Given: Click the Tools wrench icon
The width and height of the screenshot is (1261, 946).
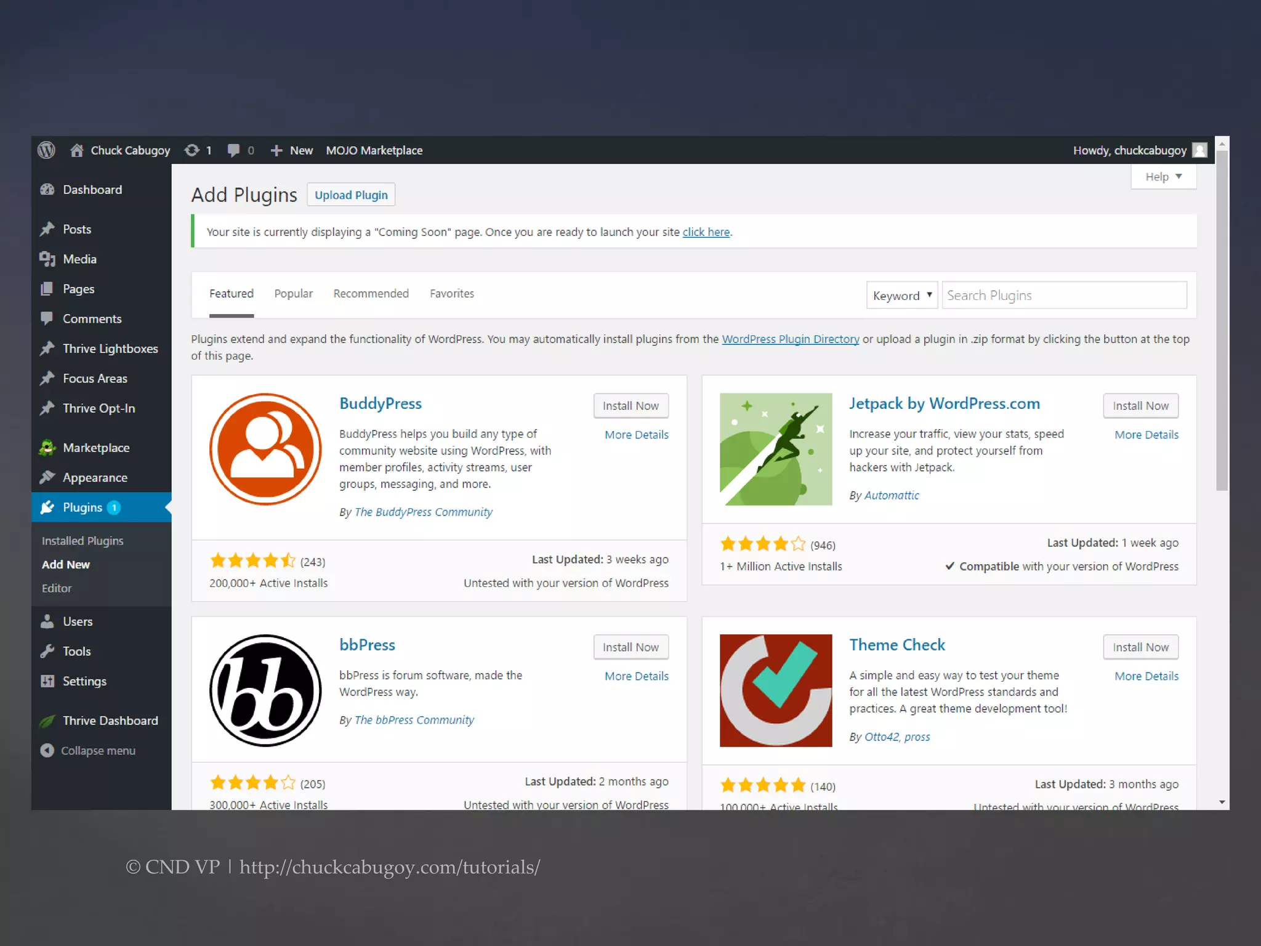Looking at the screenshot, I should click(x=47, y=651).
